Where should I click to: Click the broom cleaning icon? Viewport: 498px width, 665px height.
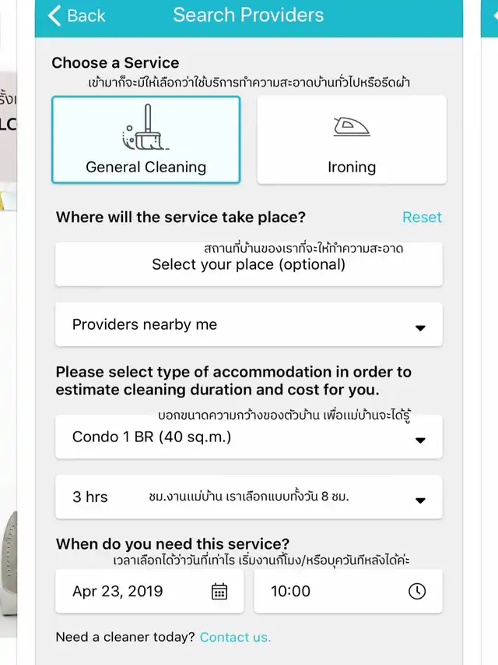click(146, 127)
